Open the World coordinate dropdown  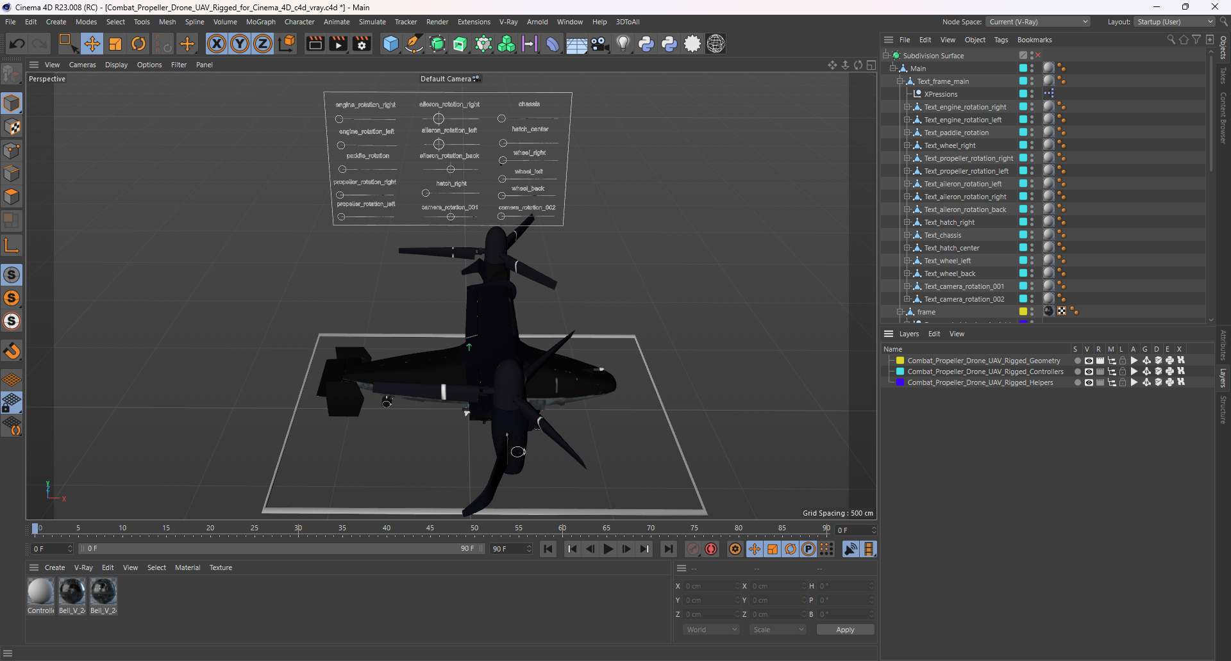pyautogui.click(x=711, y=630)
